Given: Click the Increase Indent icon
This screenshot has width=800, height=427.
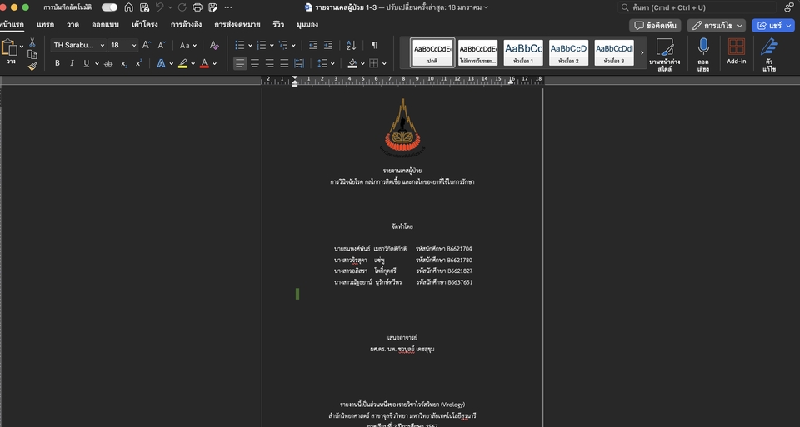Looking at the screenshot, I should [328, 45].
